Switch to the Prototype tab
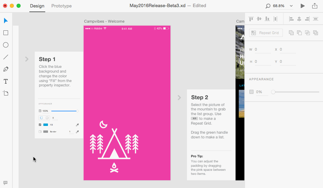This screenshot has height=188, width=323. point(61,6)
